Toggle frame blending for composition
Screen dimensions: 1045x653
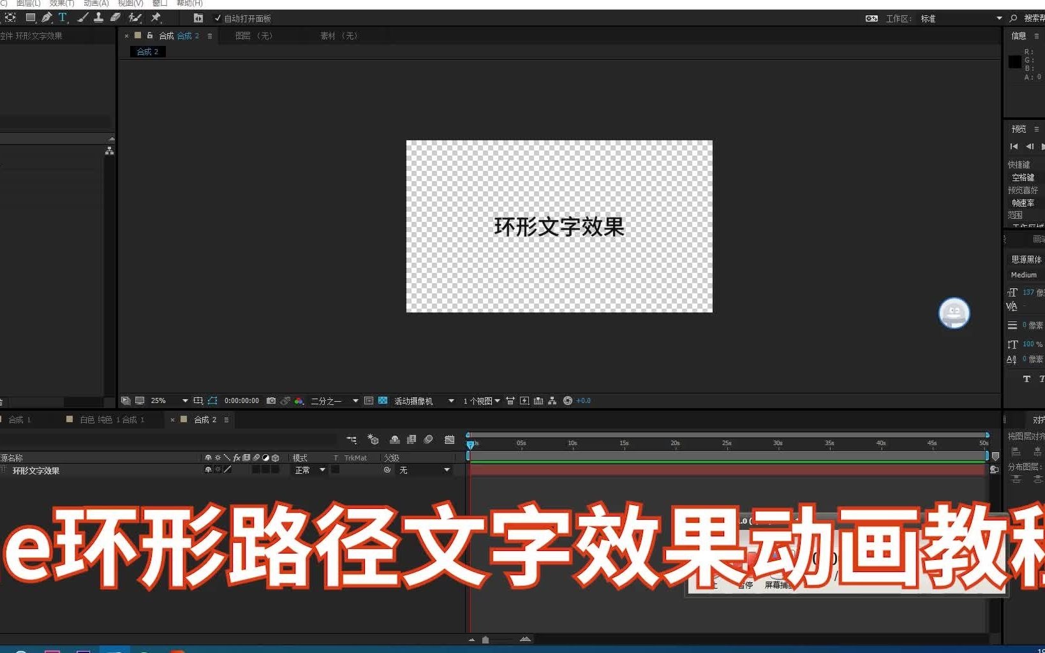[x=411, y=439]
